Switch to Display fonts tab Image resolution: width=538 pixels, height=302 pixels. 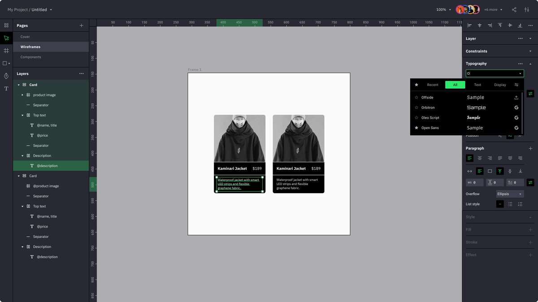500,85
